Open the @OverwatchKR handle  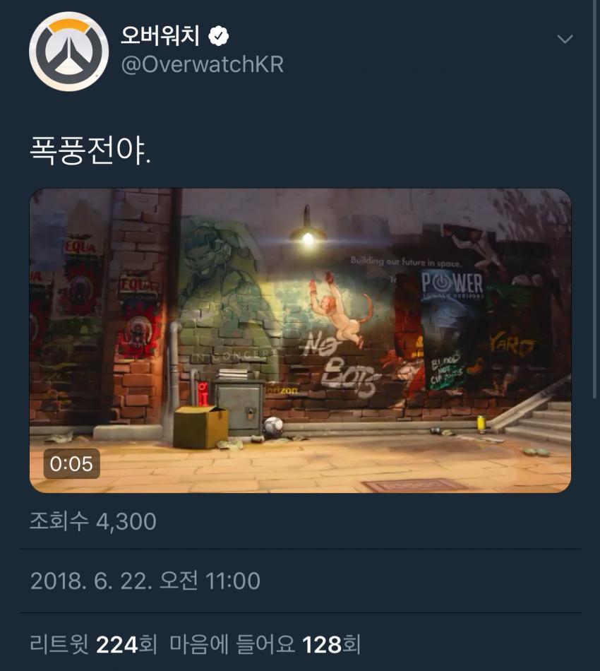click(x=203, y=64)
